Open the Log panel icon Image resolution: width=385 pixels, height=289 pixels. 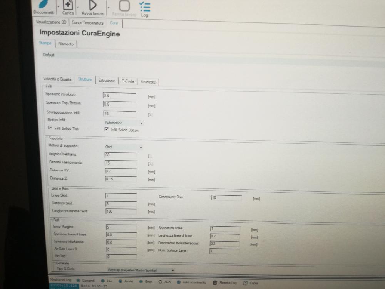(145, 7)
